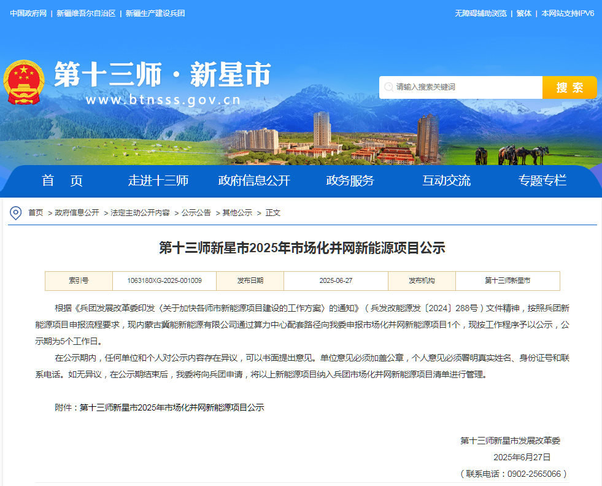This screenshot has width=602, height=486.
Task: Go to 法定主动公开内容 breadcrumb
Action: (140, 213)
